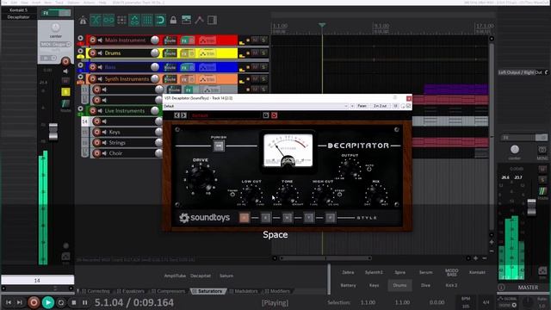Toggle auto-crossfade in the main toolbar
The width and height of the screenshot is (551, 310).
point(96,20)
